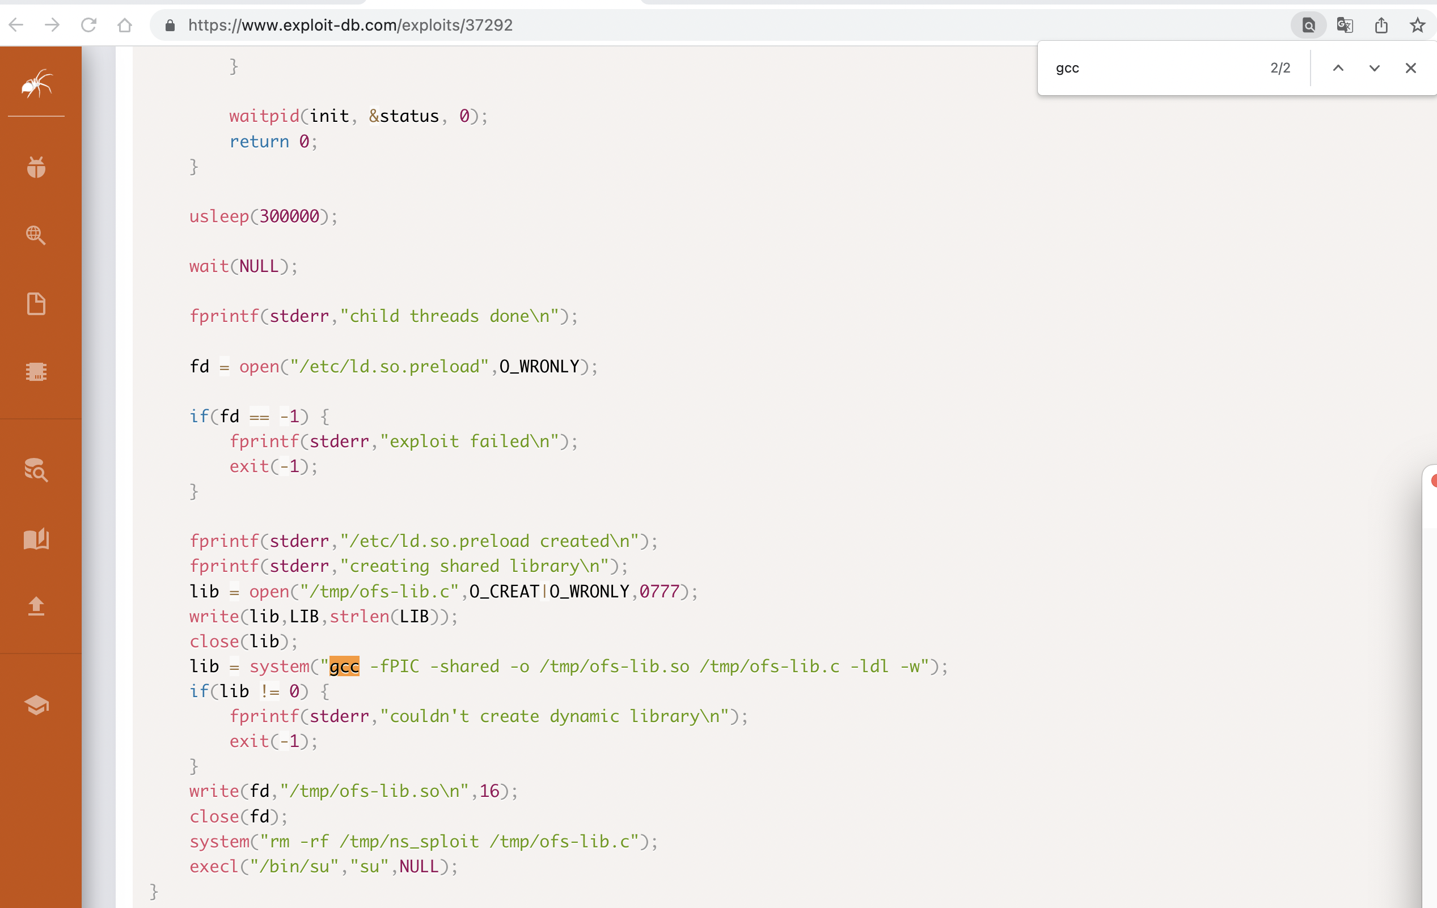Open the translate page icon
Viewport: 1437px width, 908px height.
1345,25
